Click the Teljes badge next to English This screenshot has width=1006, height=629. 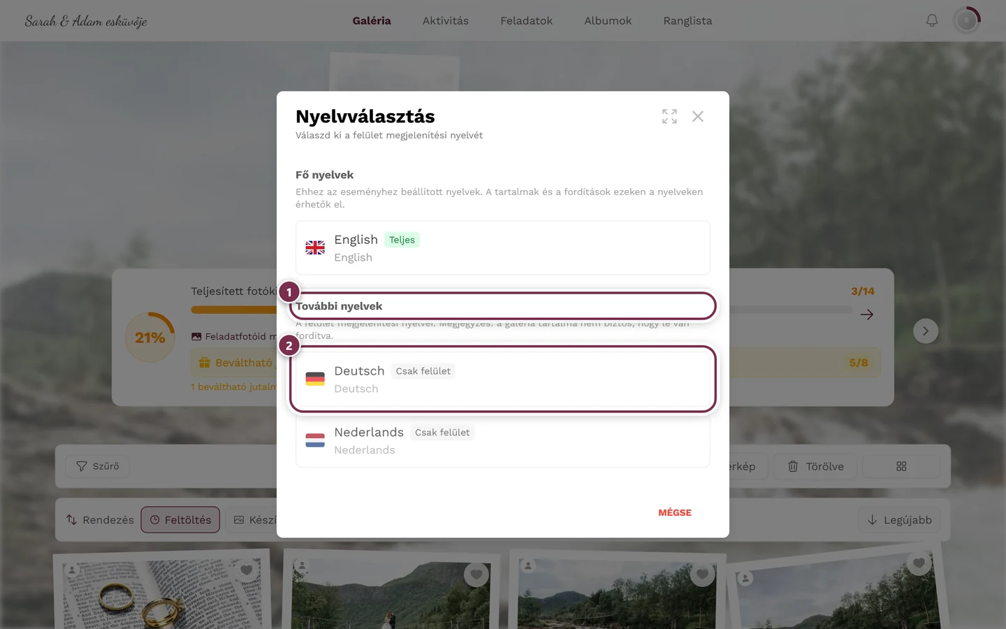pyautogui.click(x=402, y=240)
